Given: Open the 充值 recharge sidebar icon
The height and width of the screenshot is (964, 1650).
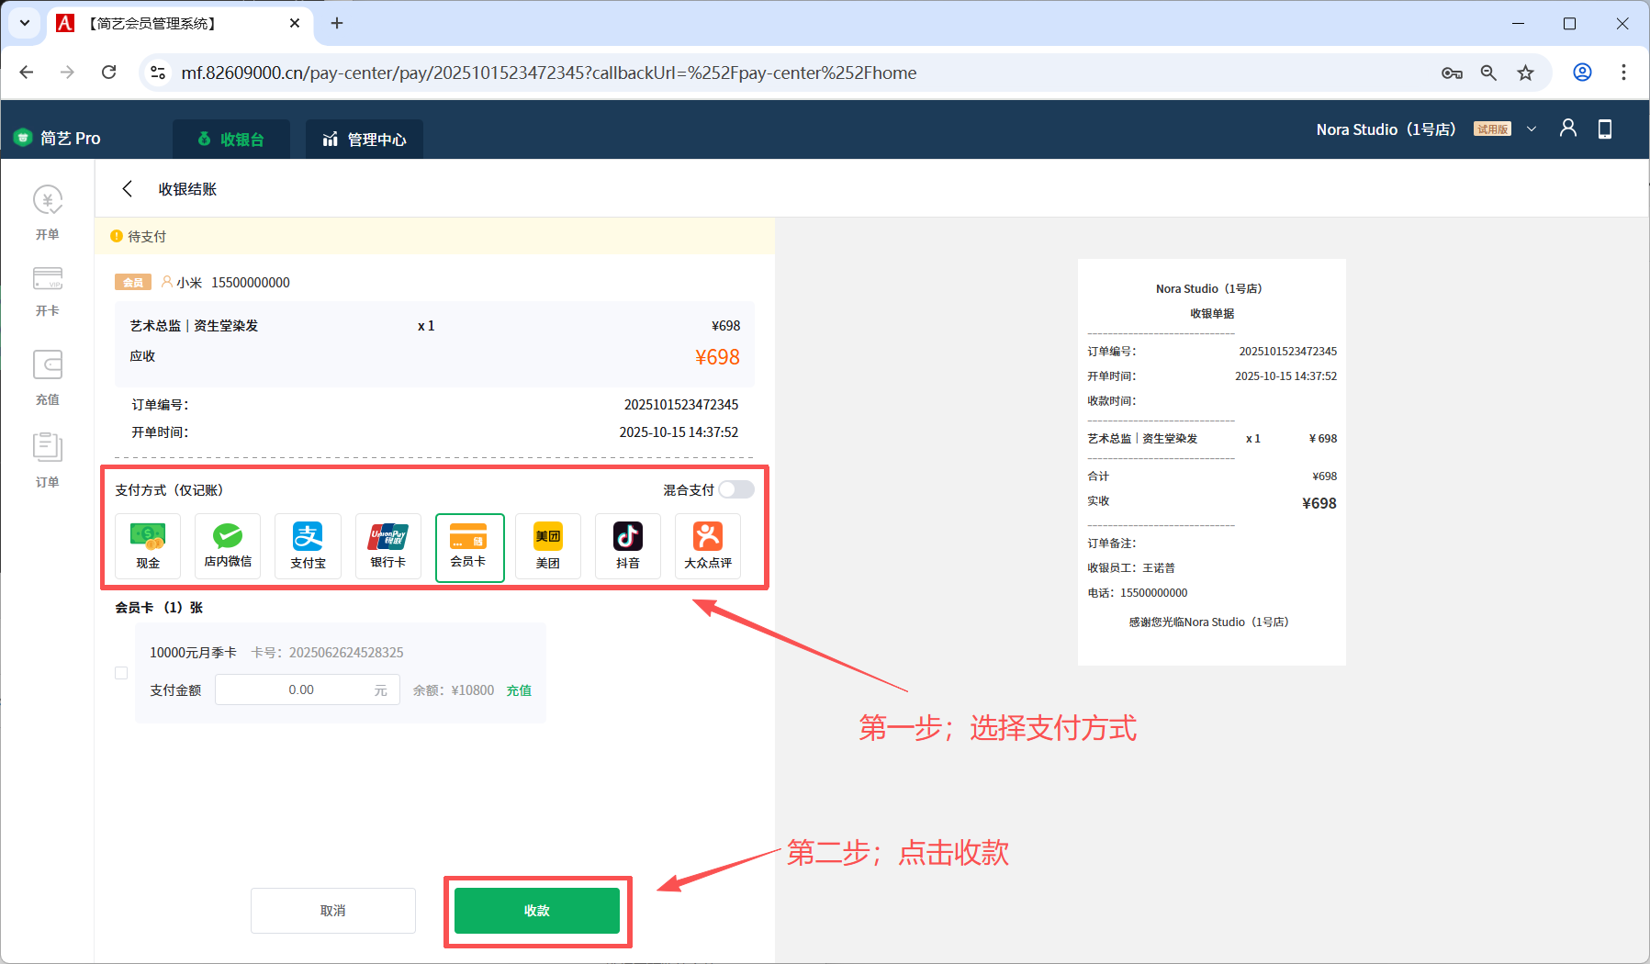Looking at the screenshot, I should coord(48,376).
